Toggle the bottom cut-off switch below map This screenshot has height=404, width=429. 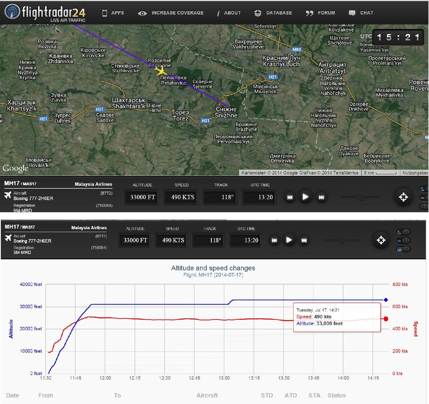tap(424, 206)
